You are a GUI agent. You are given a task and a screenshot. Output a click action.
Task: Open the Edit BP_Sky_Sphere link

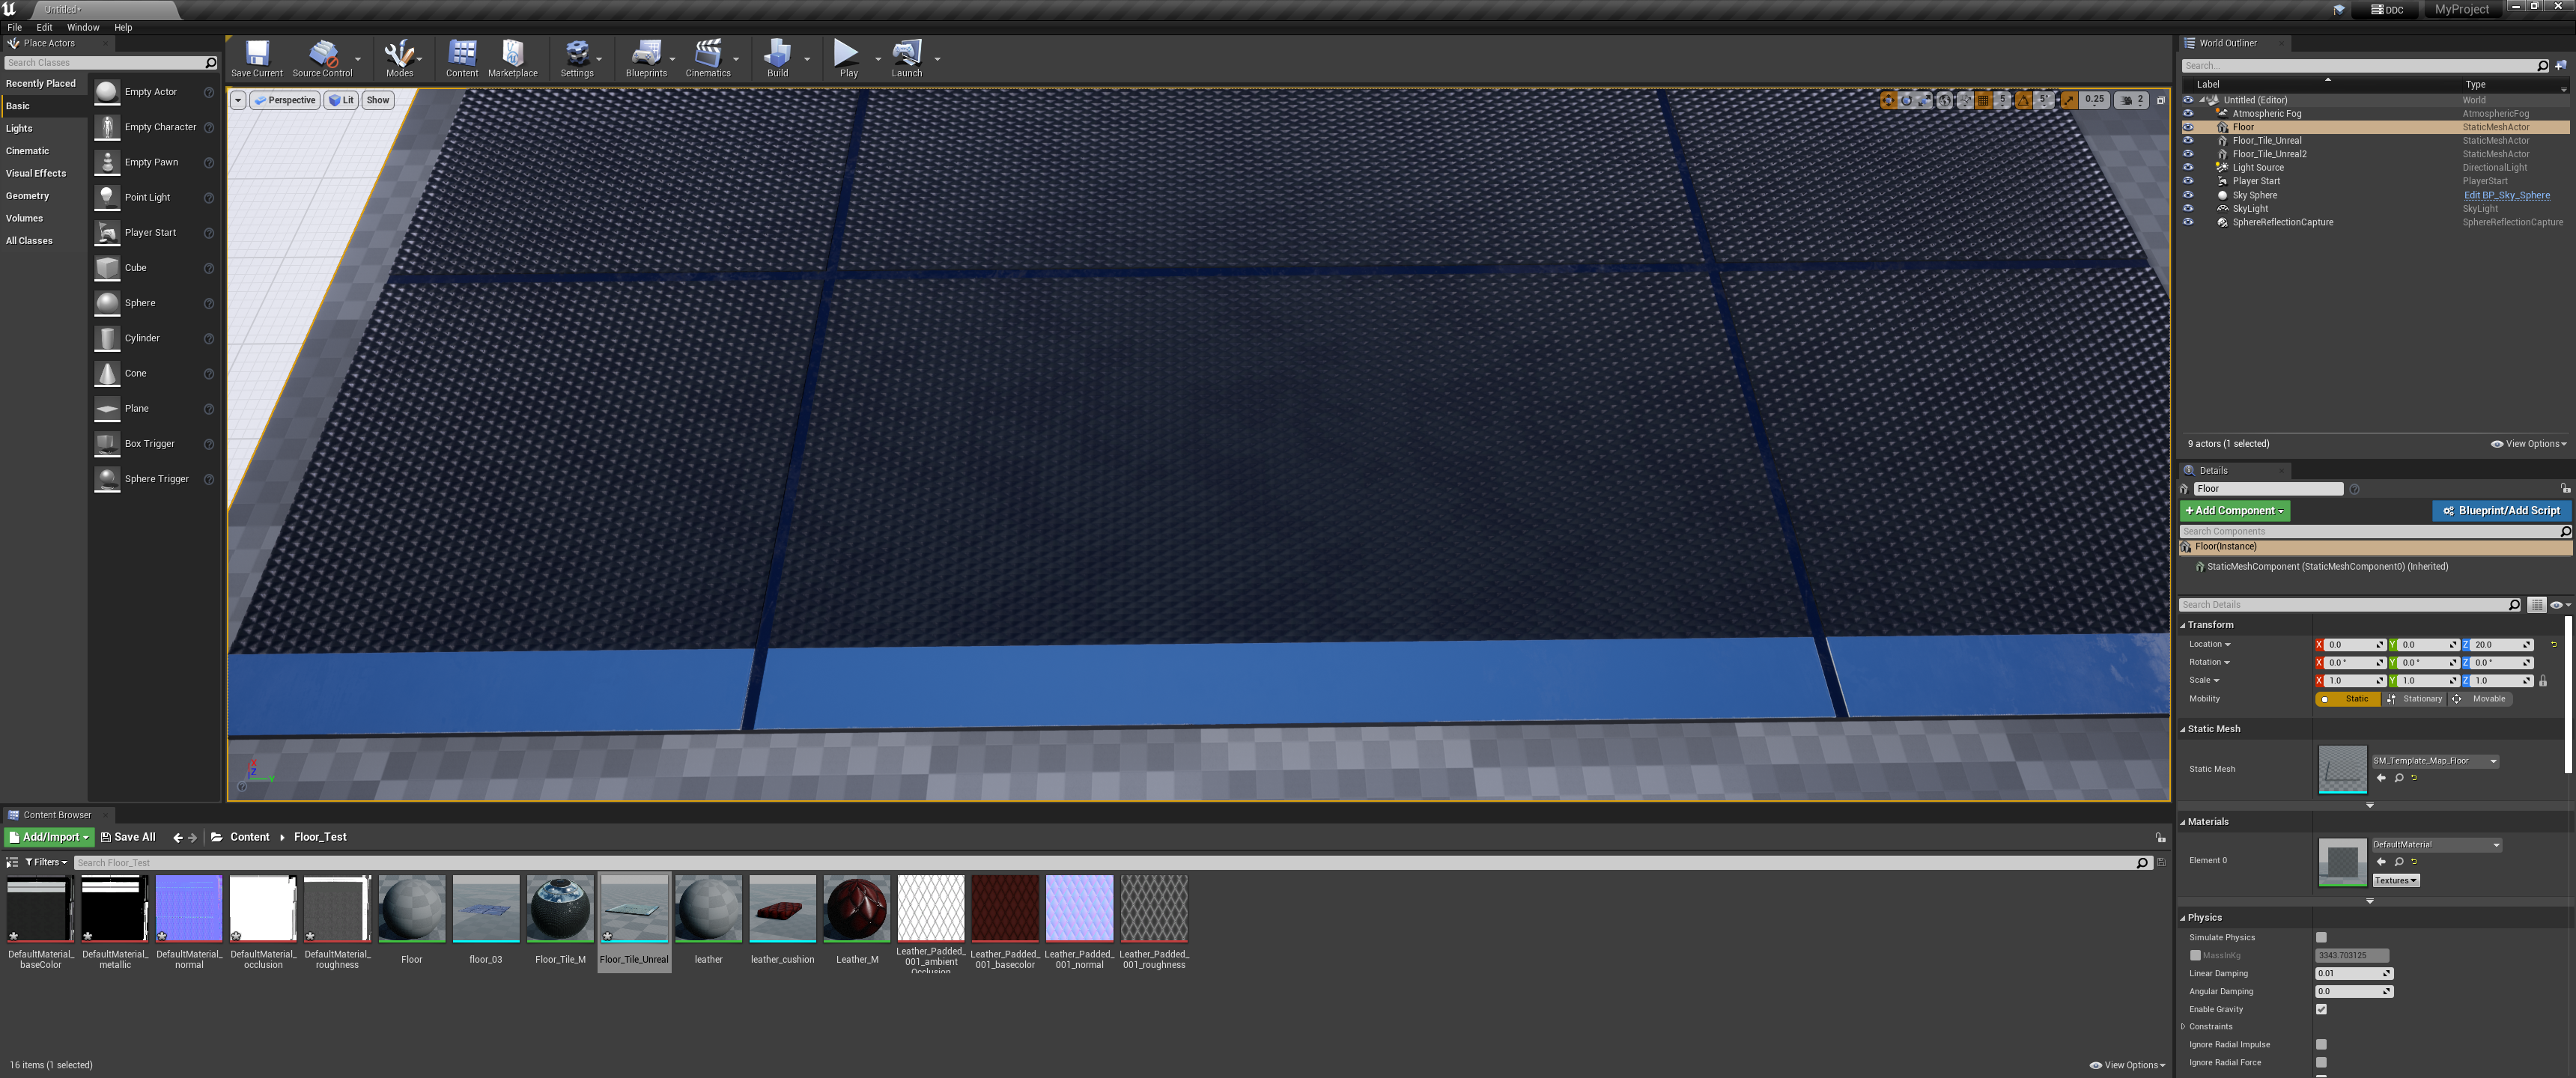coord(2506,195)
